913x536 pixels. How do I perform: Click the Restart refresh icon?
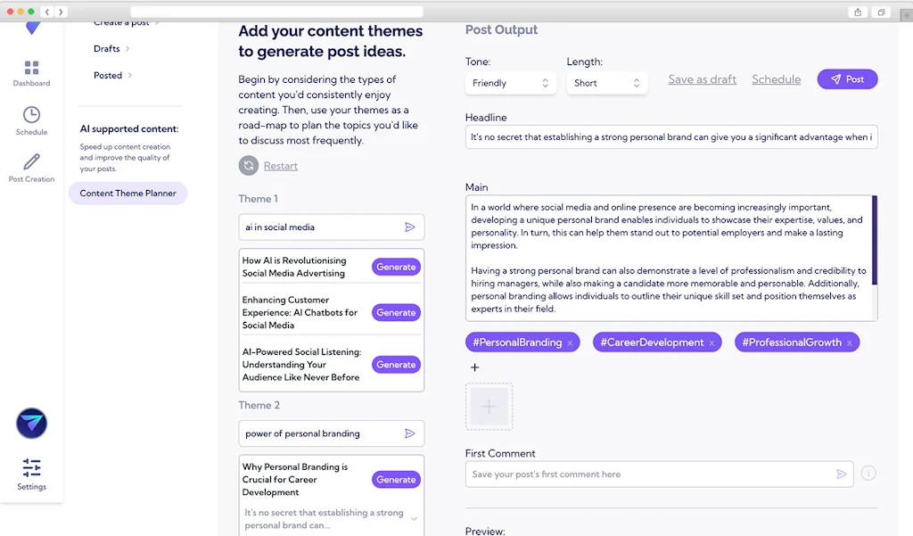coord(249,166)
